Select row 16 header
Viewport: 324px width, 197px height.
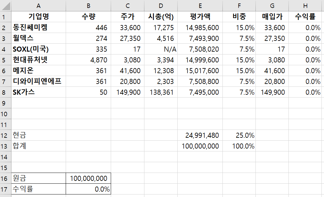click(x=6, y=178)
